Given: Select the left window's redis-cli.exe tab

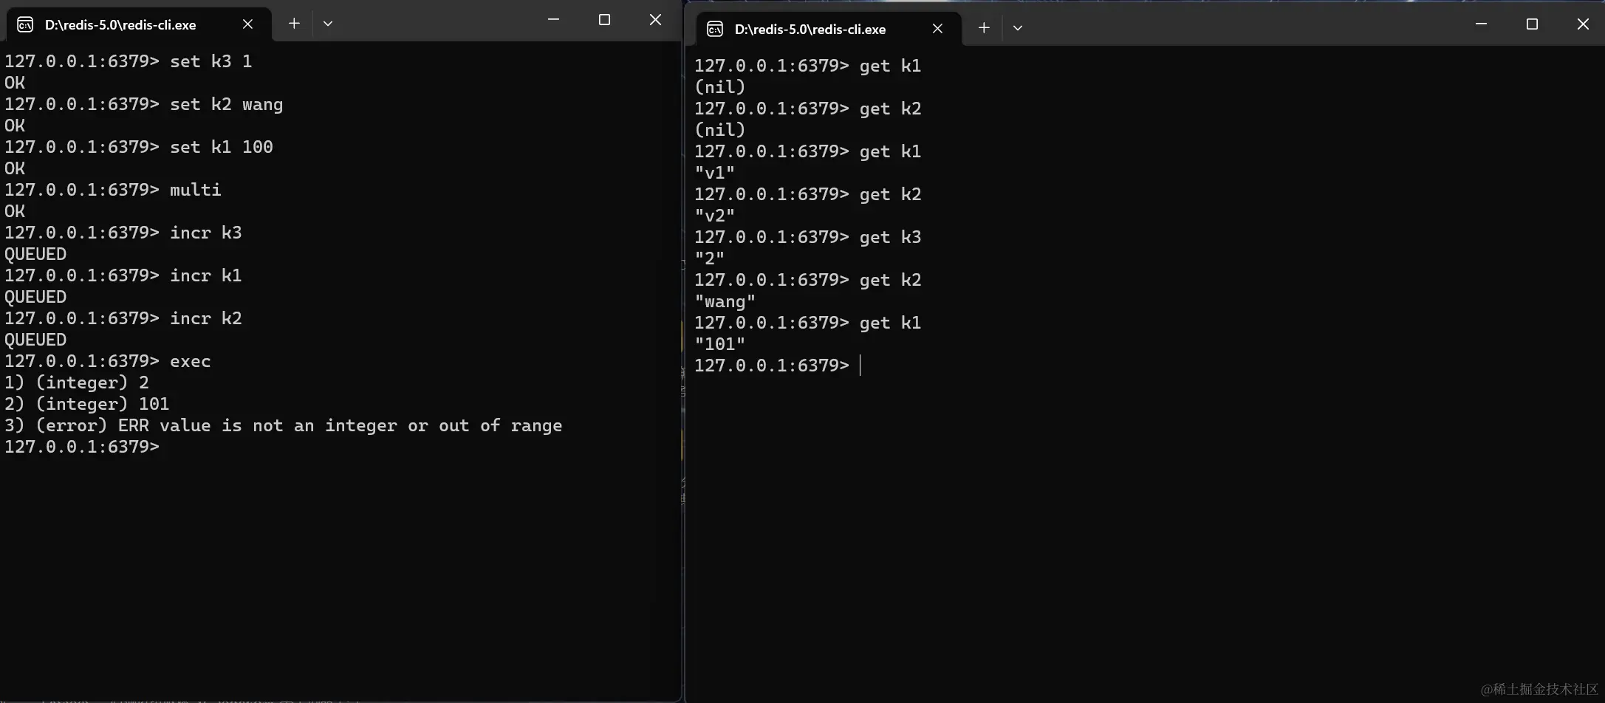Looking at the screenshot, I should click(x=140, y=24).
